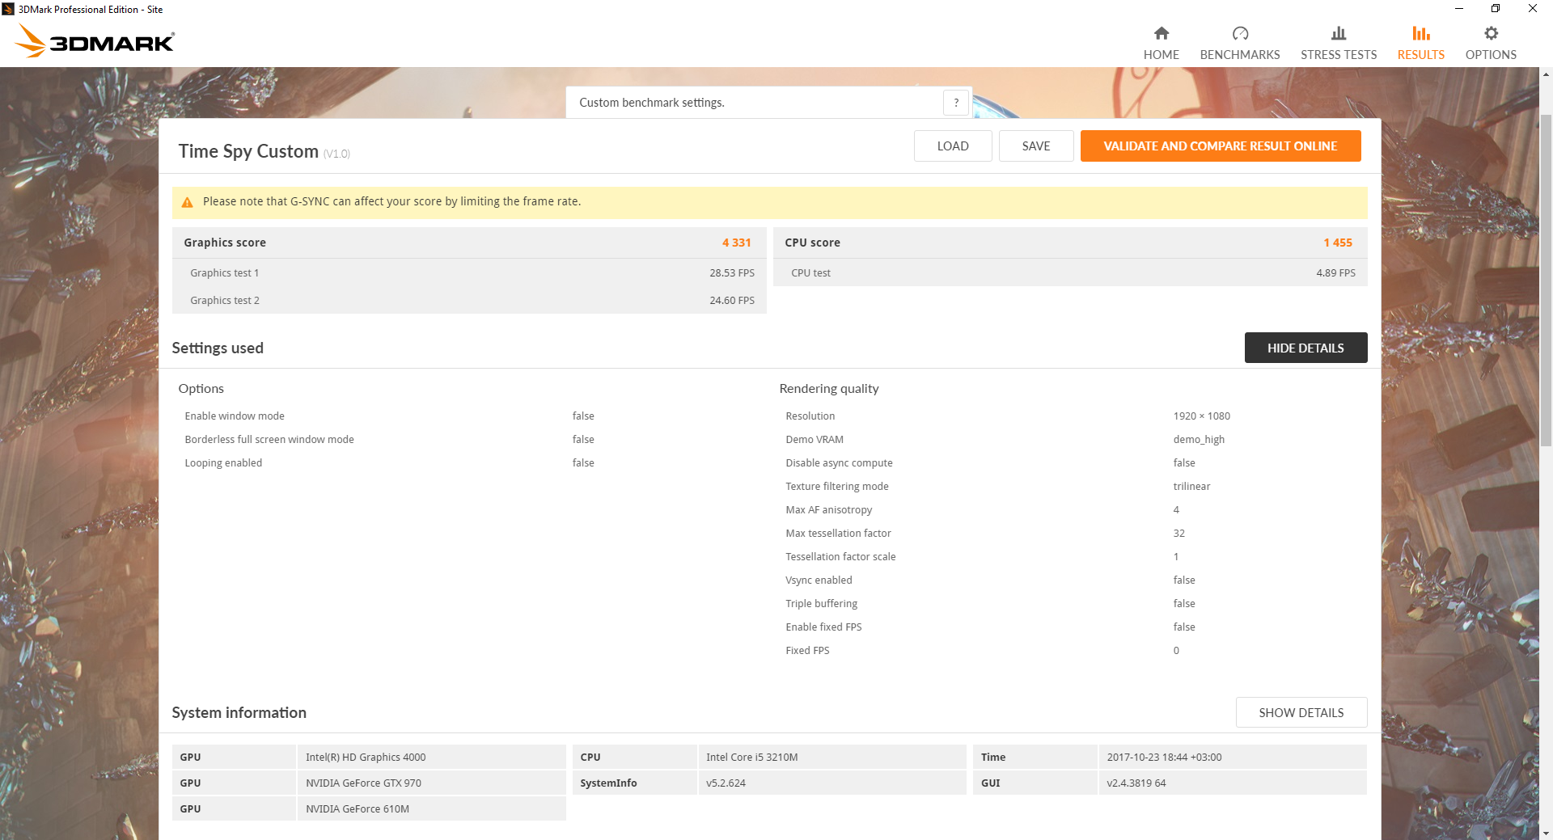Click the Time value 2017-10-23 18:44
This screenshot has height=840, width=1553.
click(x=1164, y=758)
